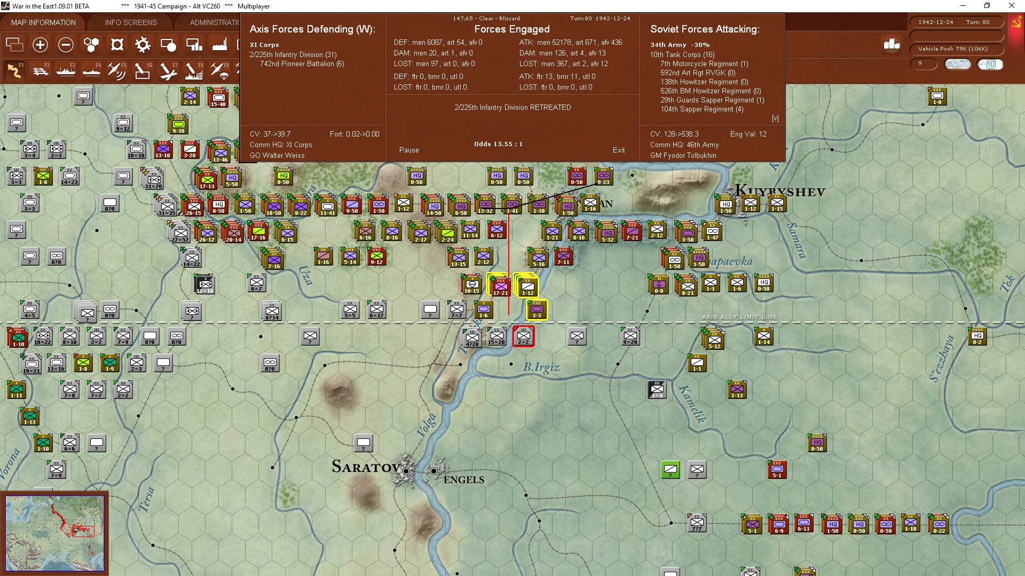Viewport: 1025px width, 576px height.
Task: Select the F1 movement mode tool
Action: pos(14,71)
